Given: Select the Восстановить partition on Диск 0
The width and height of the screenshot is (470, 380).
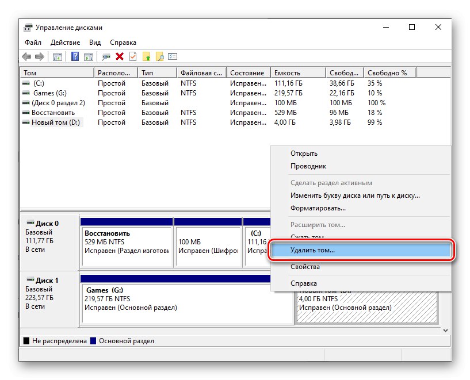Looking at the screenshot, I should click(x=127, y=242).
